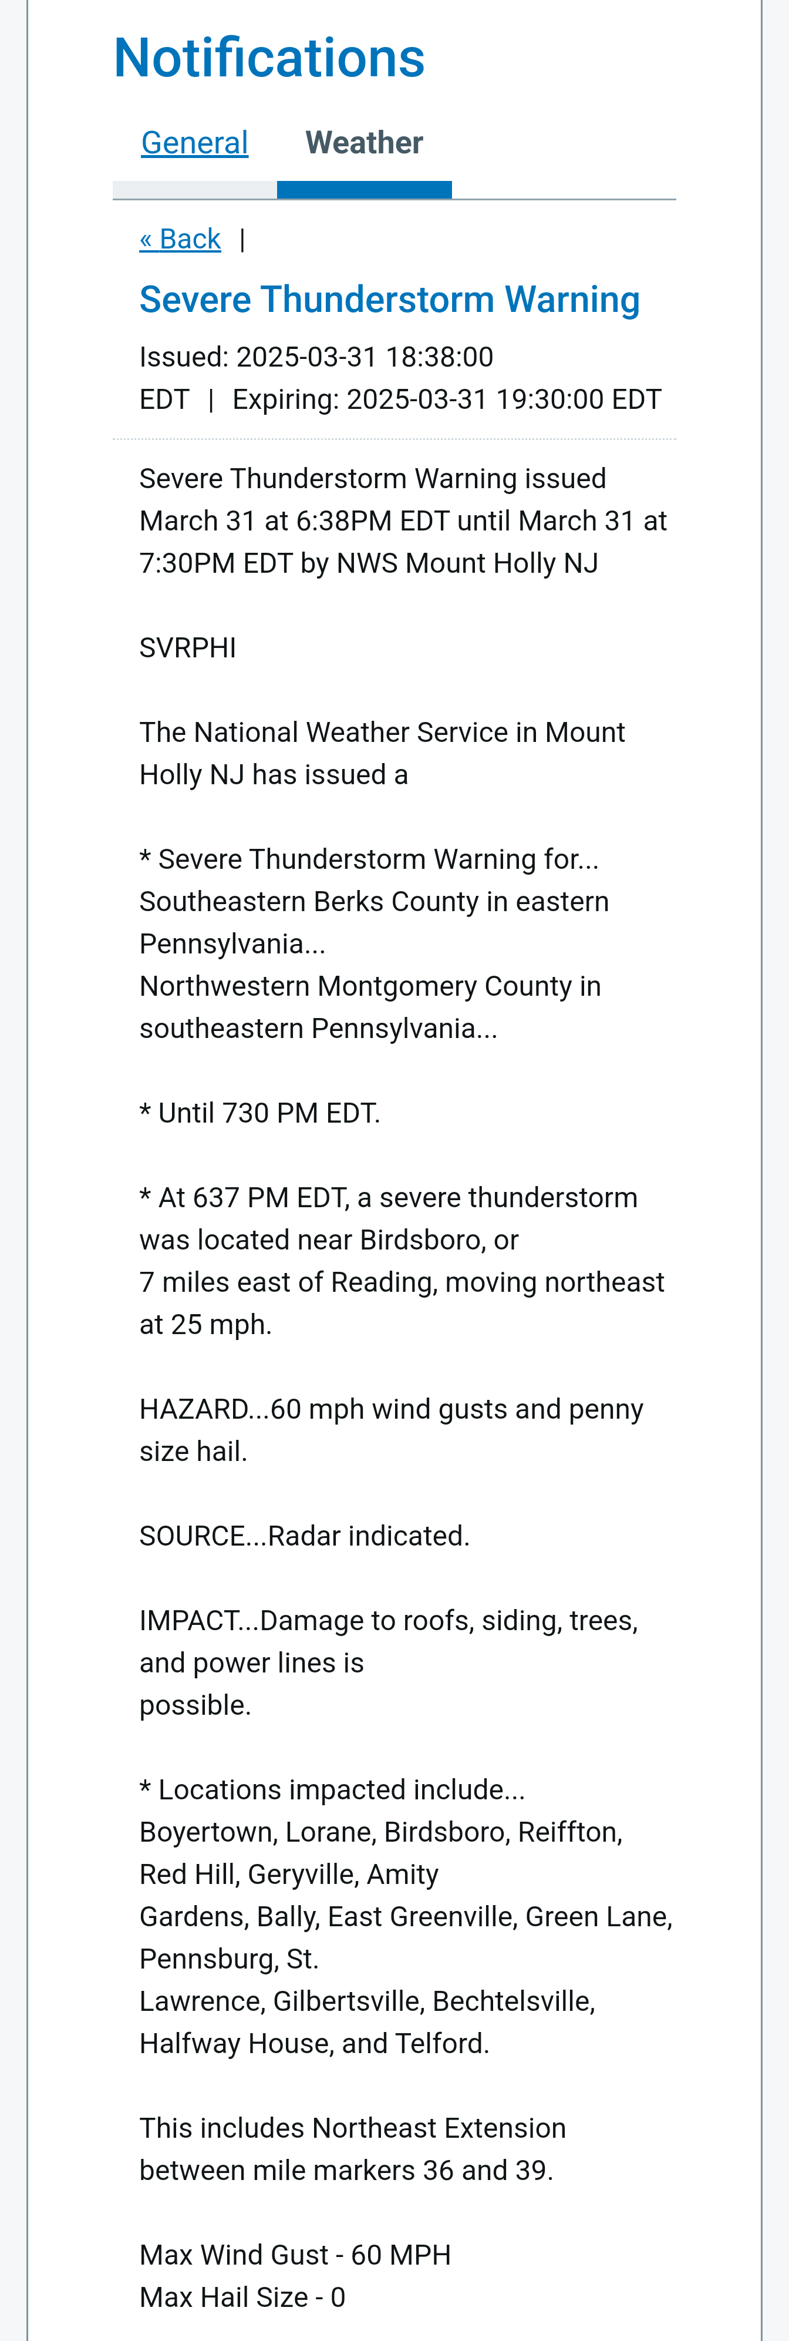Click the HAZARD wind gusts line
The height and width of the screenshot is (2341, 789).
(x=392, y=1429)
